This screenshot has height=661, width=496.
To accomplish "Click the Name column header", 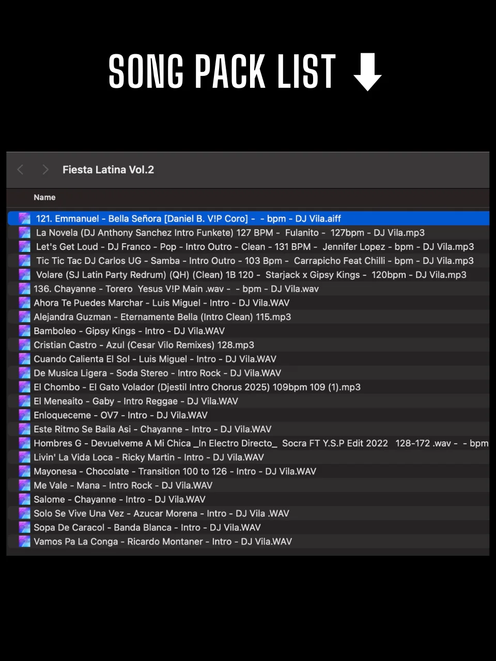I will (44, 197).
